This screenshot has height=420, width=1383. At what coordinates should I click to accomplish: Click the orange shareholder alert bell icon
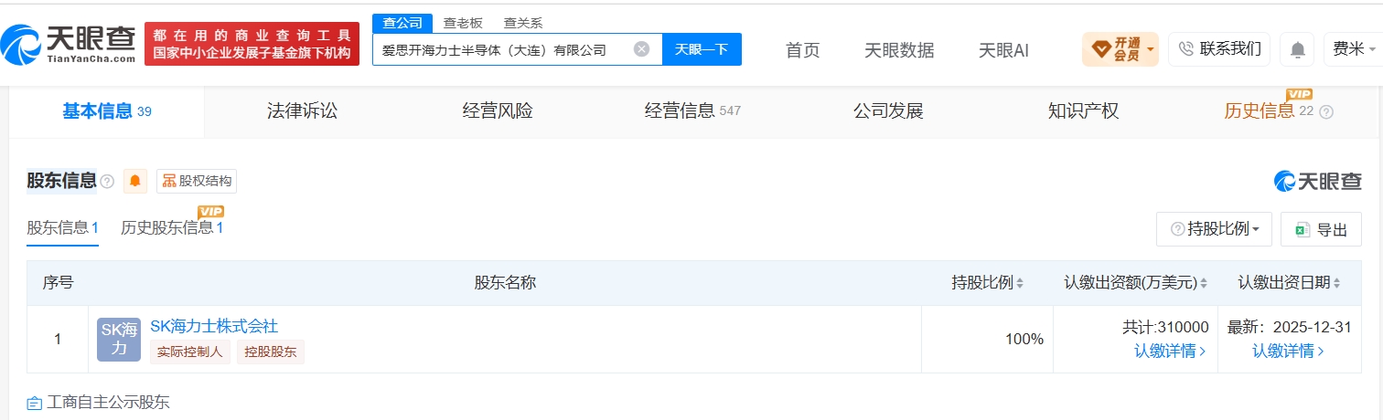135,181
